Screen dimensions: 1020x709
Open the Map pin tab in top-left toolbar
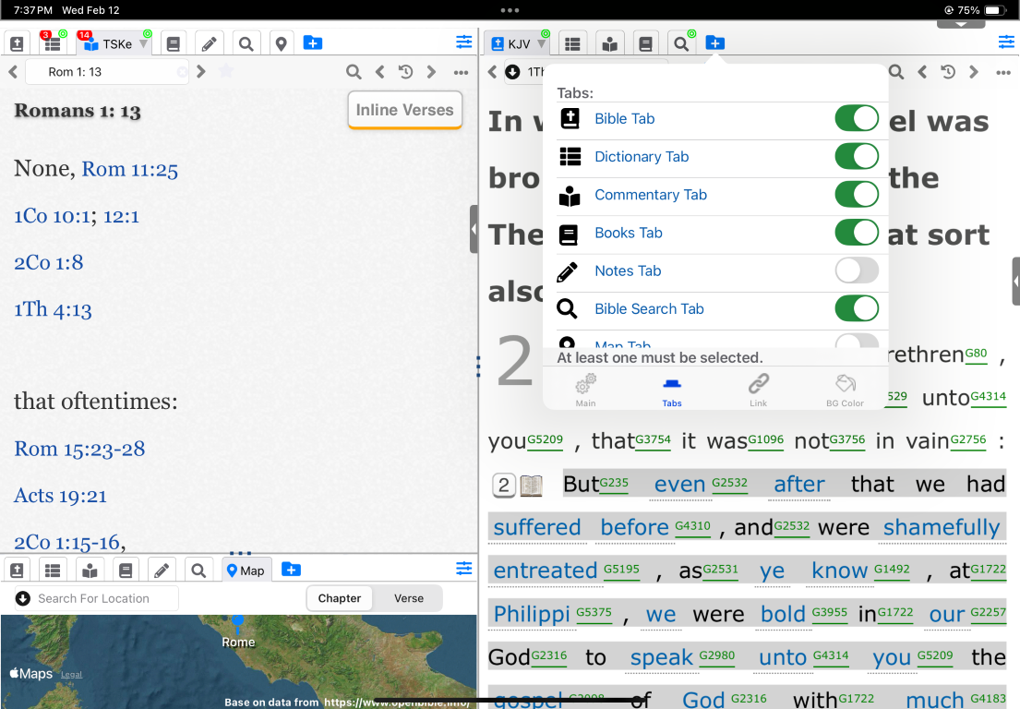click(281, 43)
